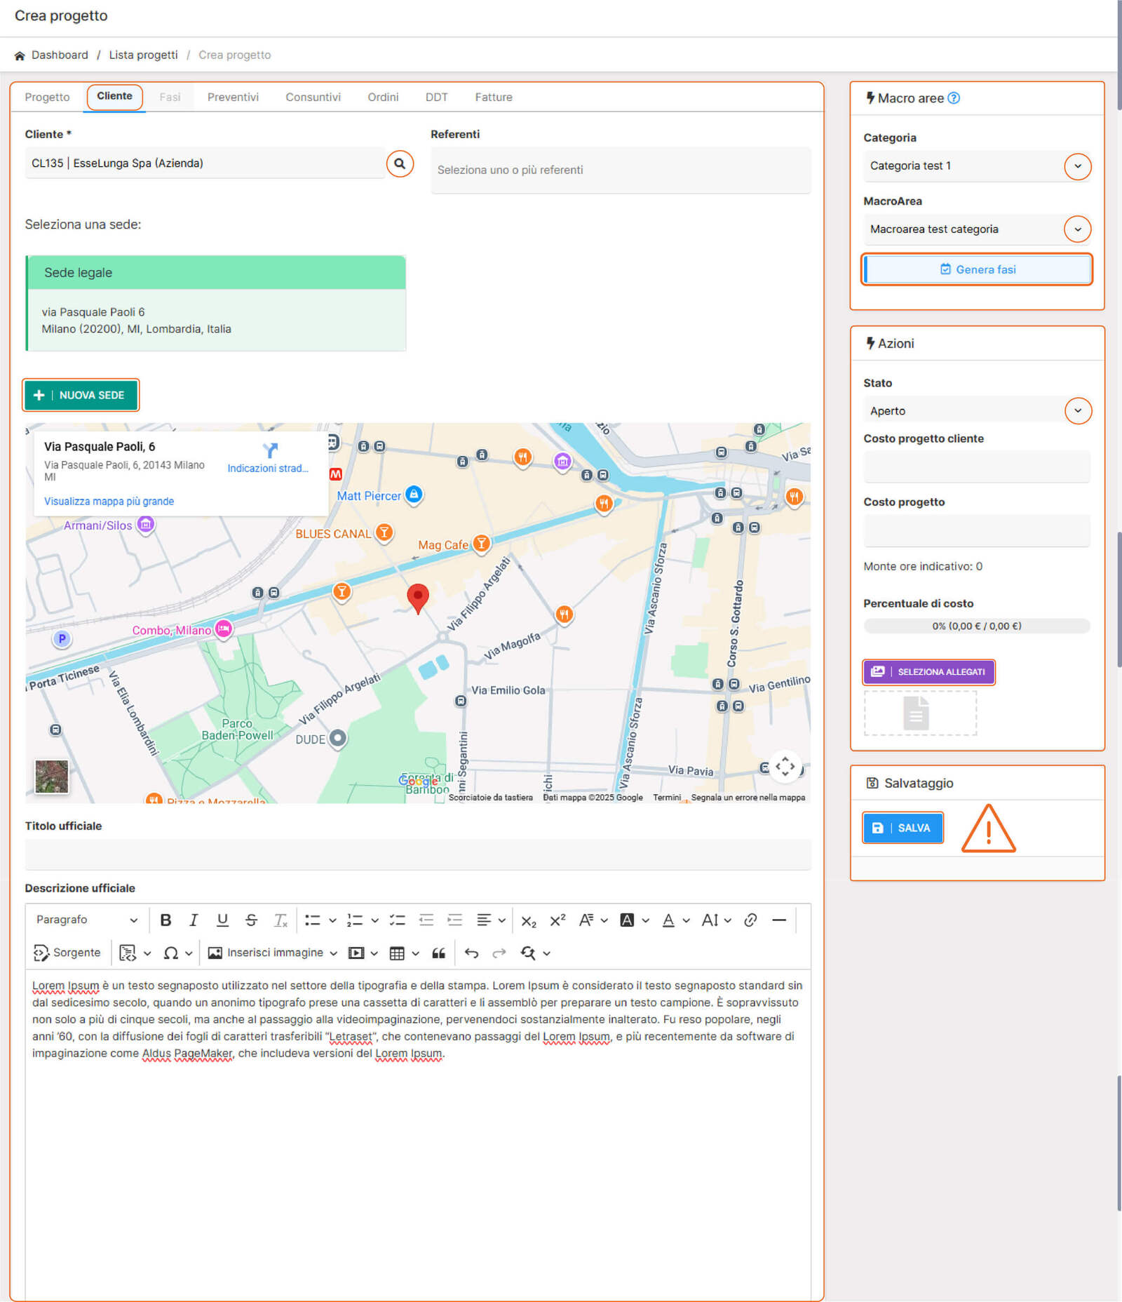Toggle map fullscreen camera control icon
Image resolution: width=1122 pixels, height=1302 pixels.
click(x=785, y=766)
